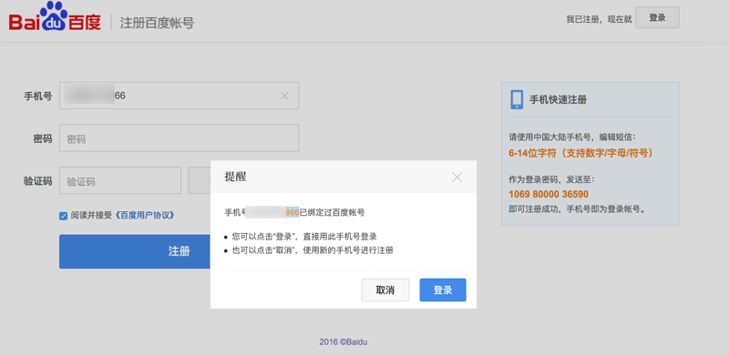The image size is (729, 356).
Task: Click the 手机号 phone number field
Action: coord(179,96)
